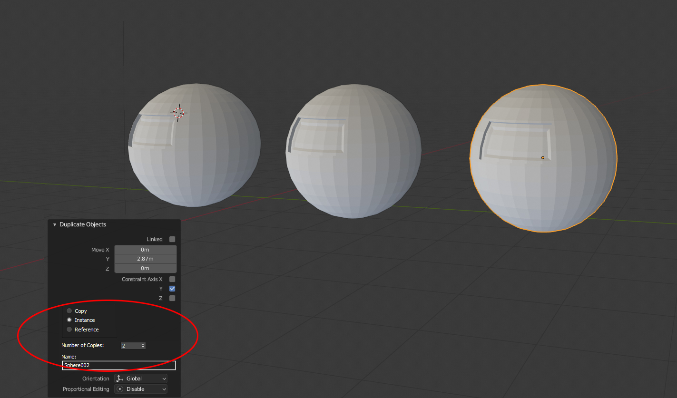Click the Name field containing Sphere002

pyautogui.click(x=119, y=365)
